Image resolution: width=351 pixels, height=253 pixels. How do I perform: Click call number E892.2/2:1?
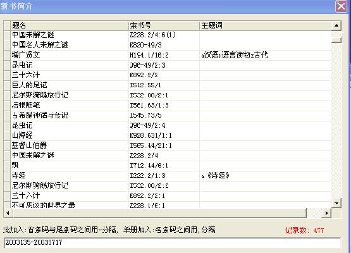147,196
